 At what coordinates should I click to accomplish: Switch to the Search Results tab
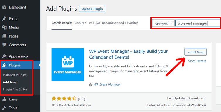click(x=62, y=23)
